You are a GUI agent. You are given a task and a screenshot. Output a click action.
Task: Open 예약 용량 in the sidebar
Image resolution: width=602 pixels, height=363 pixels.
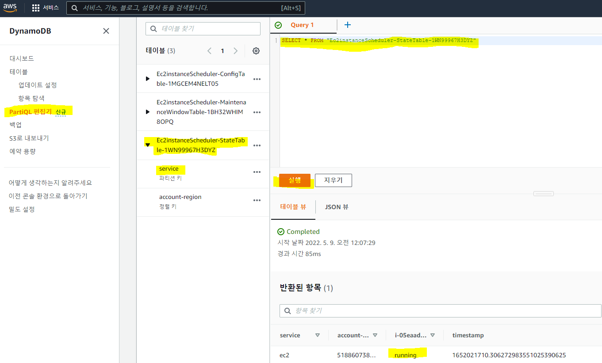[23, 151]
